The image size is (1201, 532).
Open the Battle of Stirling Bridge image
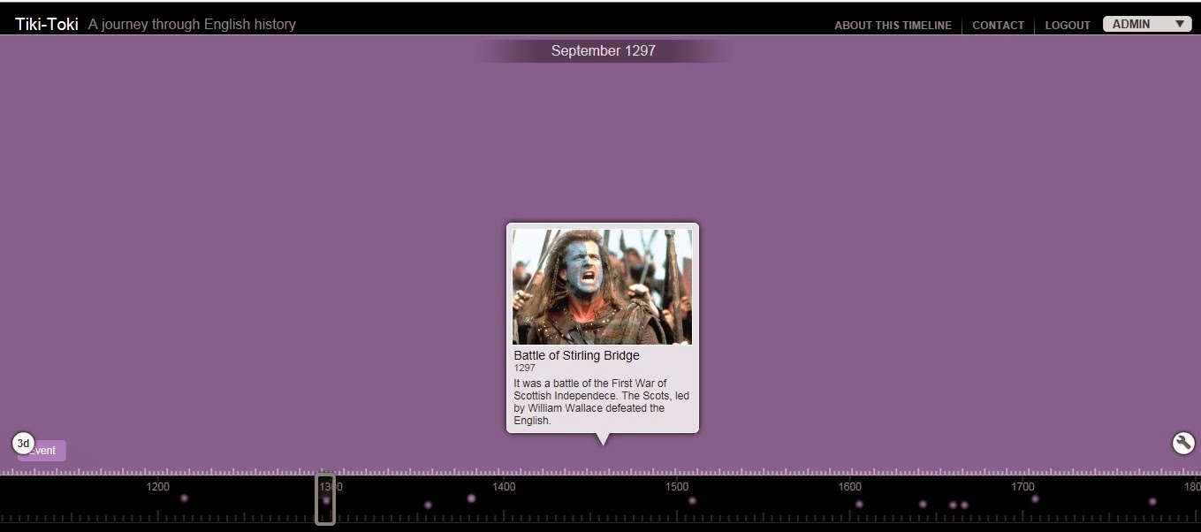coord(602,286)
